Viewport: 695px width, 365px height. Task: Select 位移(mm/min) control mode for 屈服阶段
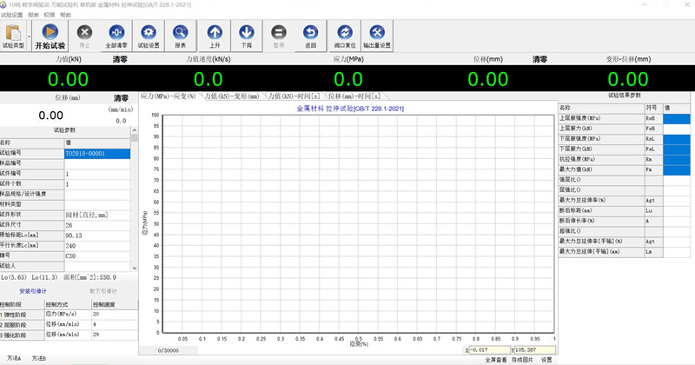pyautogui.click(x=69, y=324)
